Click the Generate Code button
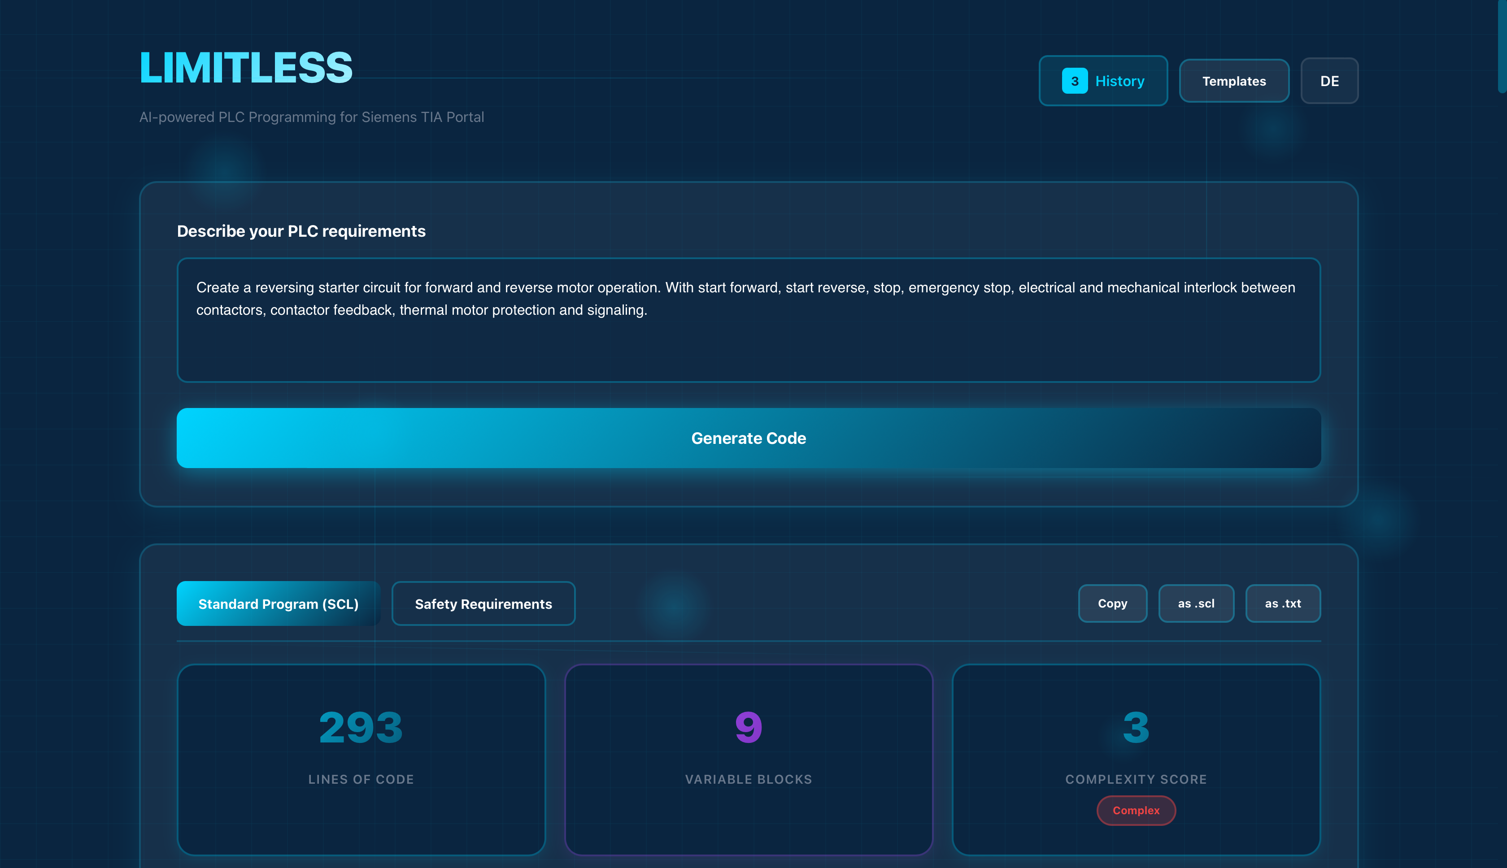Viewport: 1507px width, 868px height. 749,438
